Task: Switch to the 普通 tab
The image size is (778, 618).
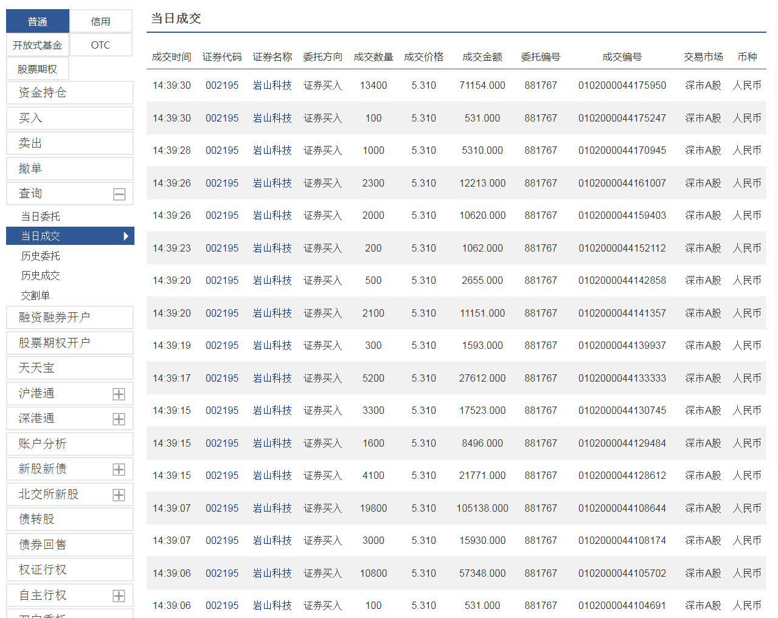Action: (x=38, y=21)
